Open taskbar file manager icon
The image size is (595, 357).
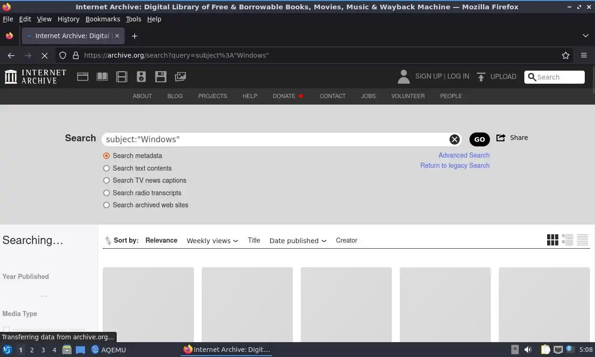click(x=67, y=350)
